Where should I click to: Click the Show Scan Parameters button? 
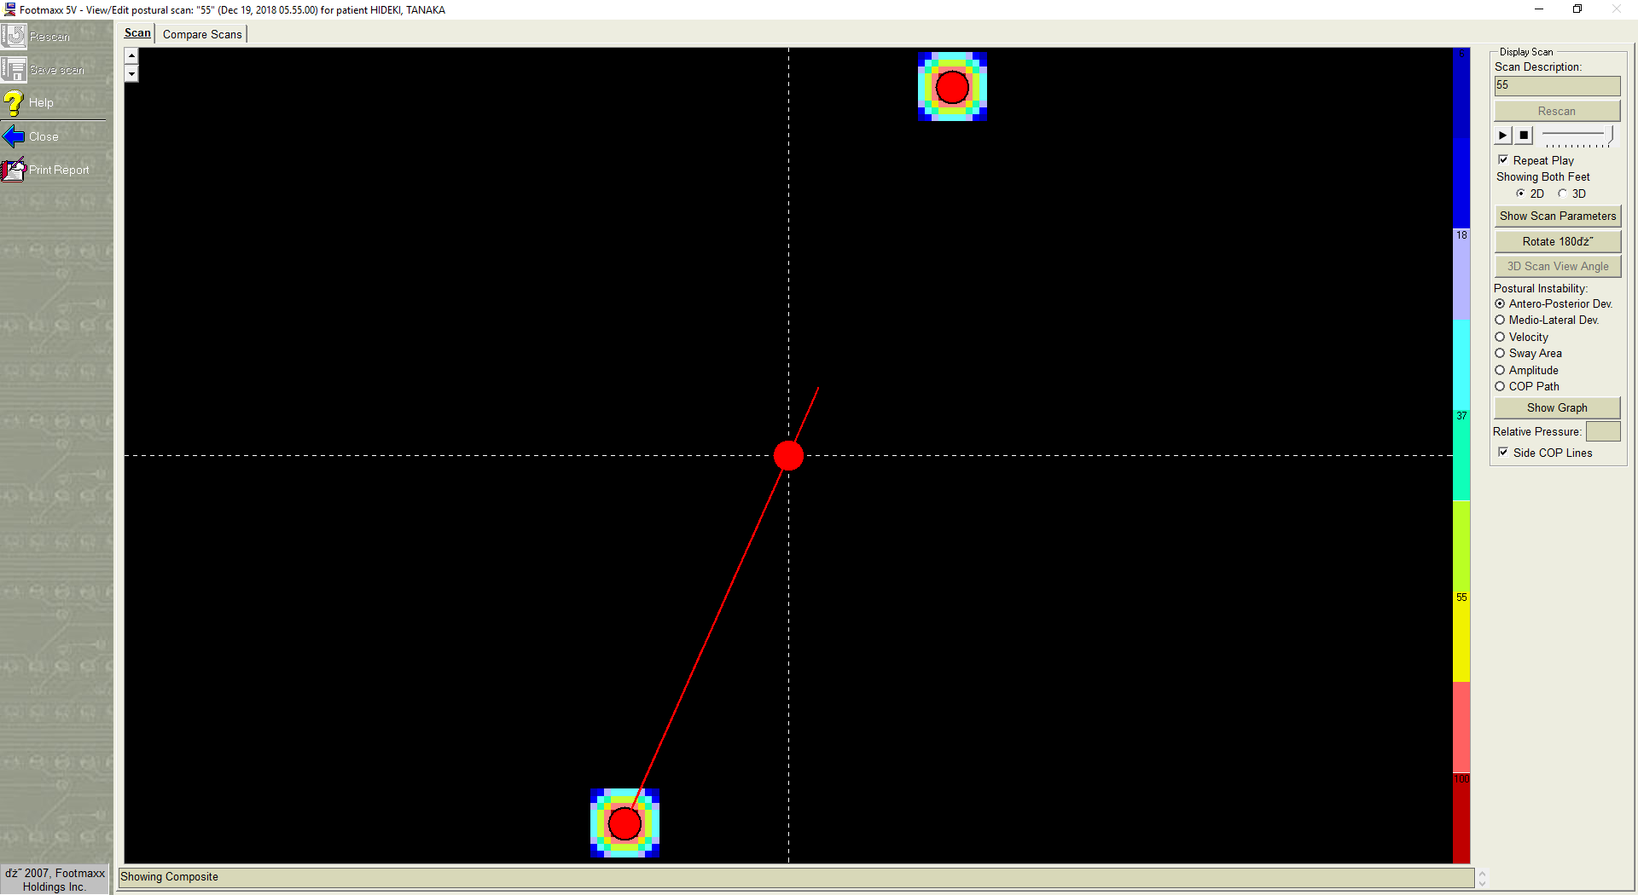click(1557, 217)
